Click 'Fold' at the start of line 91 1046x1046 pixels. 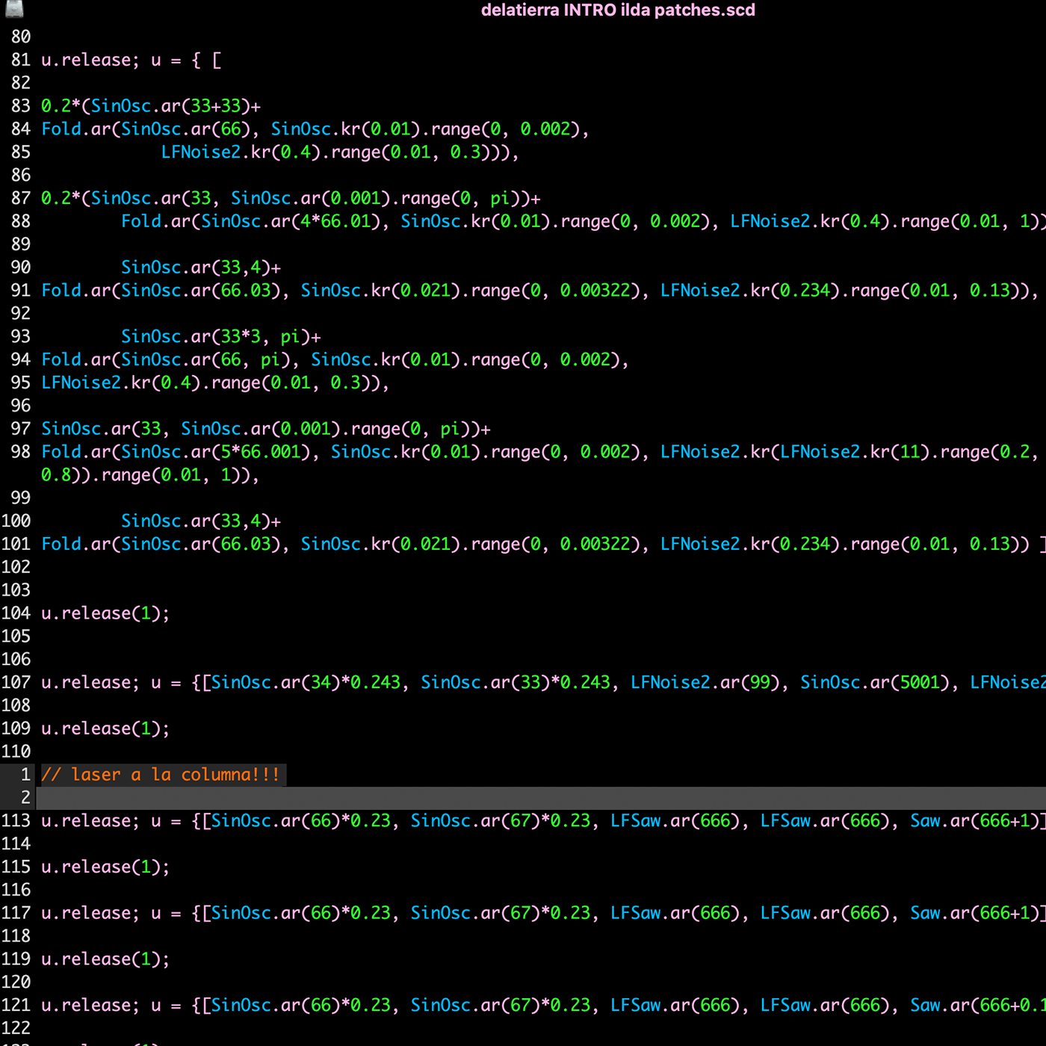click(61, 291)
